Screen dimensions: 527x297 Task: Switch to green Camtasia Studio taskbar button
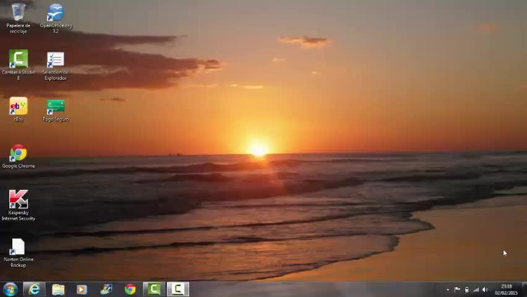(154, 289)
